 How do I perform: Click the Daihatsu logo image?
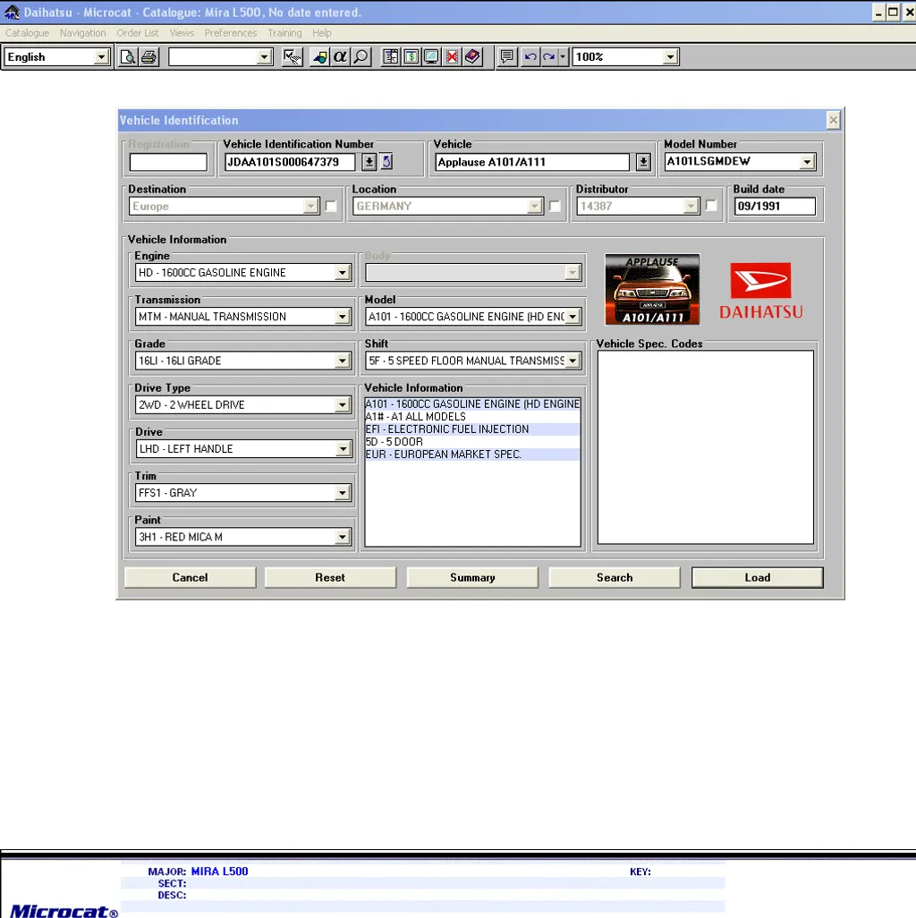tap(761, 291)
